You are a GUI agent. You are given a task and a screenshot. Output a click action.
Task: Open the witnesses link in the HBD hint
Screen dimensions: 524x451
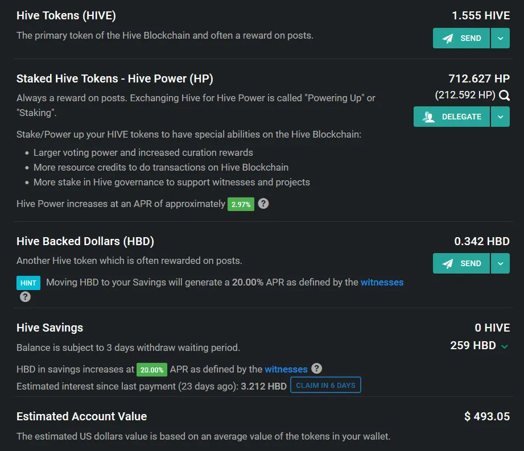click(x=382, y=282)
